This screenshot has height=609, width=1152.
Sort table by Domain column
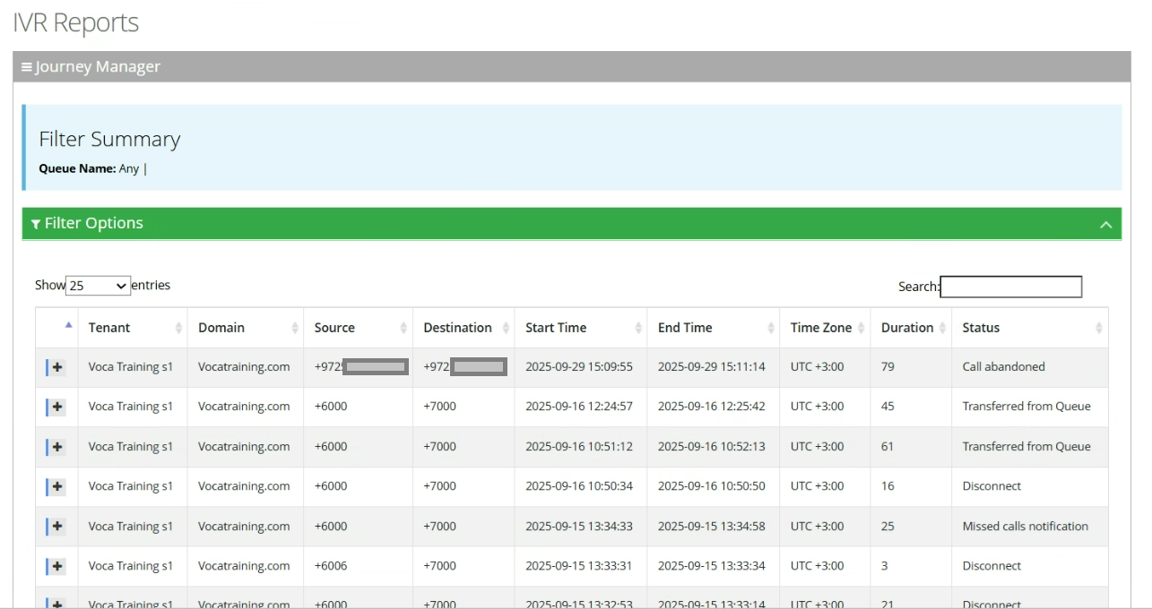[245, 328]
